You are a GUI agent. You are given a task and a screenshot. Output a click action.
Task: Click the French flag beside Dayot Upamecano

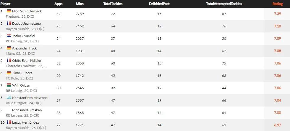pyautogui.click(x=9, y=23)
